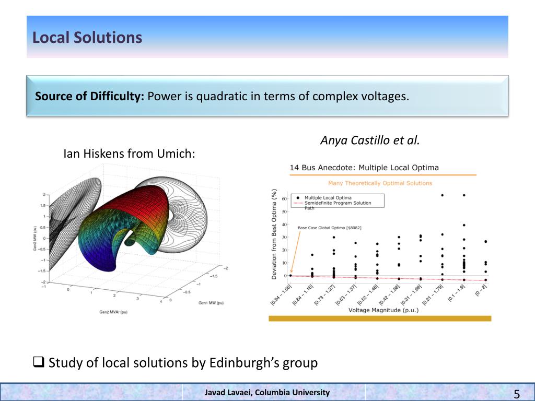The image size is (535, 401).
Task: Click 'Study of local solutions by Edinburgh's group'
Action: tap(183, 362)
